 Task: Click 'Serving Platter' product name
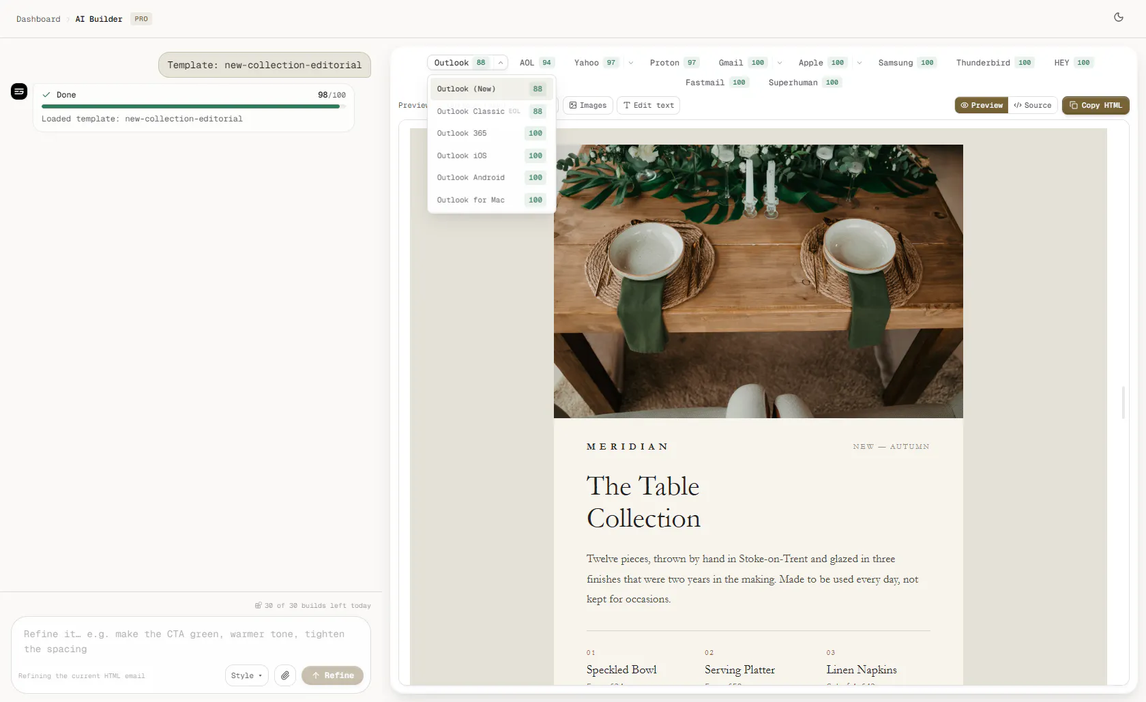point(739,670)
